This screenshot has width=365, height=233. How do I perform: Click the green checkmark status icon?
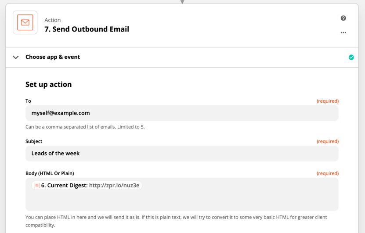(351, 57)
